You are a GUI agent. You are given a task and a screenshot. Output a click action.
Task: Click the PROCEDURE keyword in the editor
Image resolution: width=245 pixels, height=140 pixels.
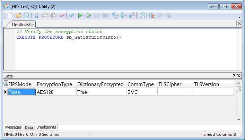51,37
